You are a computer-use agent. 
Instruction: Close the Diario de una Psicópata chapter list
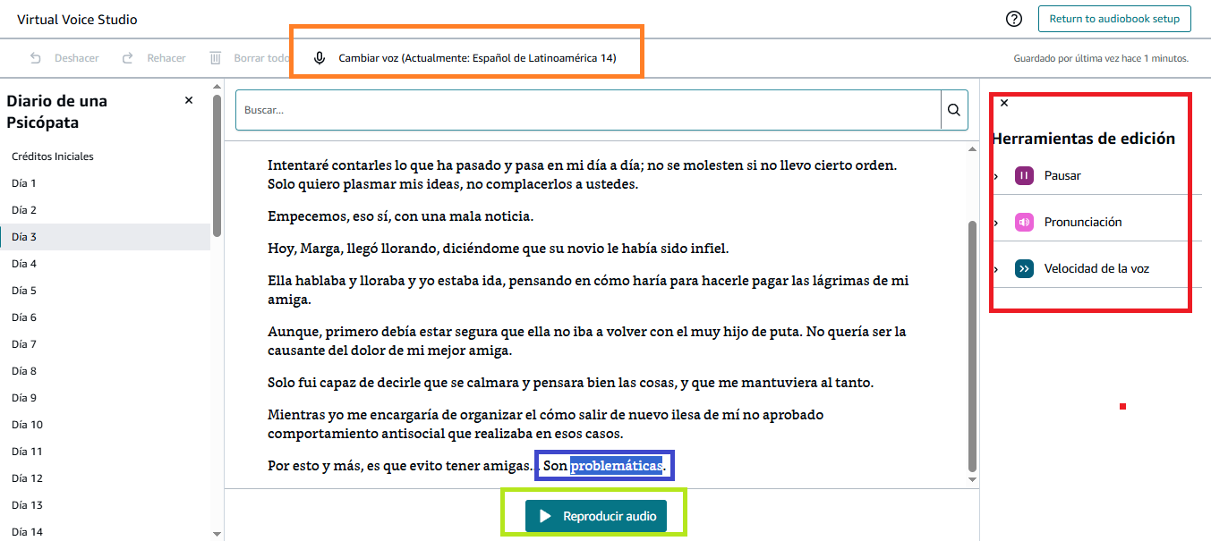(x=188, y=100)
